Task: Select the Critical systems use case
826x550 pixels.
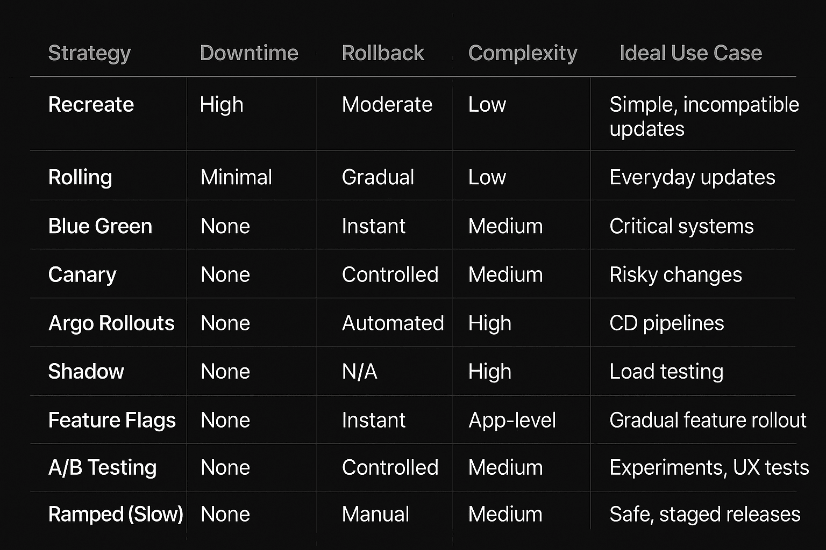Action: (x=681, y=226)
